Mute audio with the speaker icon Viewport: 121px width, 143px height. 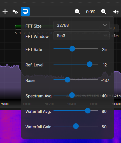[x=116, y=12]
